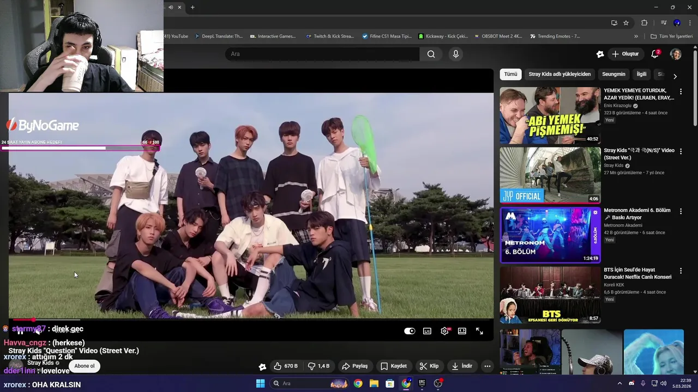Image resolution: width=698 pixels, height=392 pixels.
Task: Open BTS Efsanesi Geri Dönüyor thumbnail
Action: [x=550, y=295]
